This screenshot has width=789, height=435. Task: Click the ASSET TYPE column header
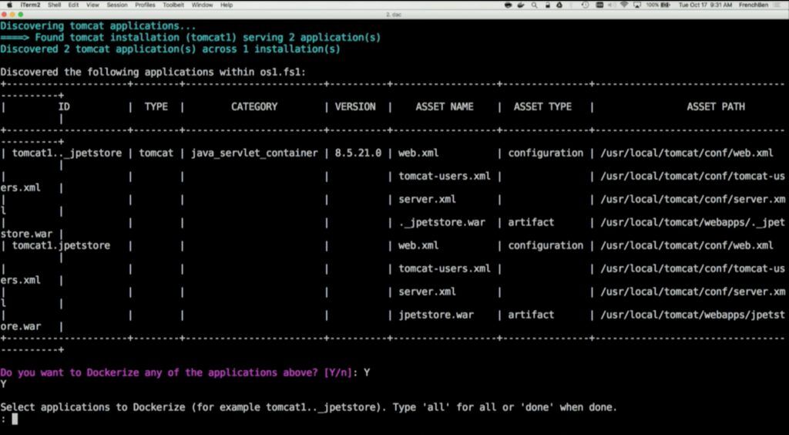542,106
